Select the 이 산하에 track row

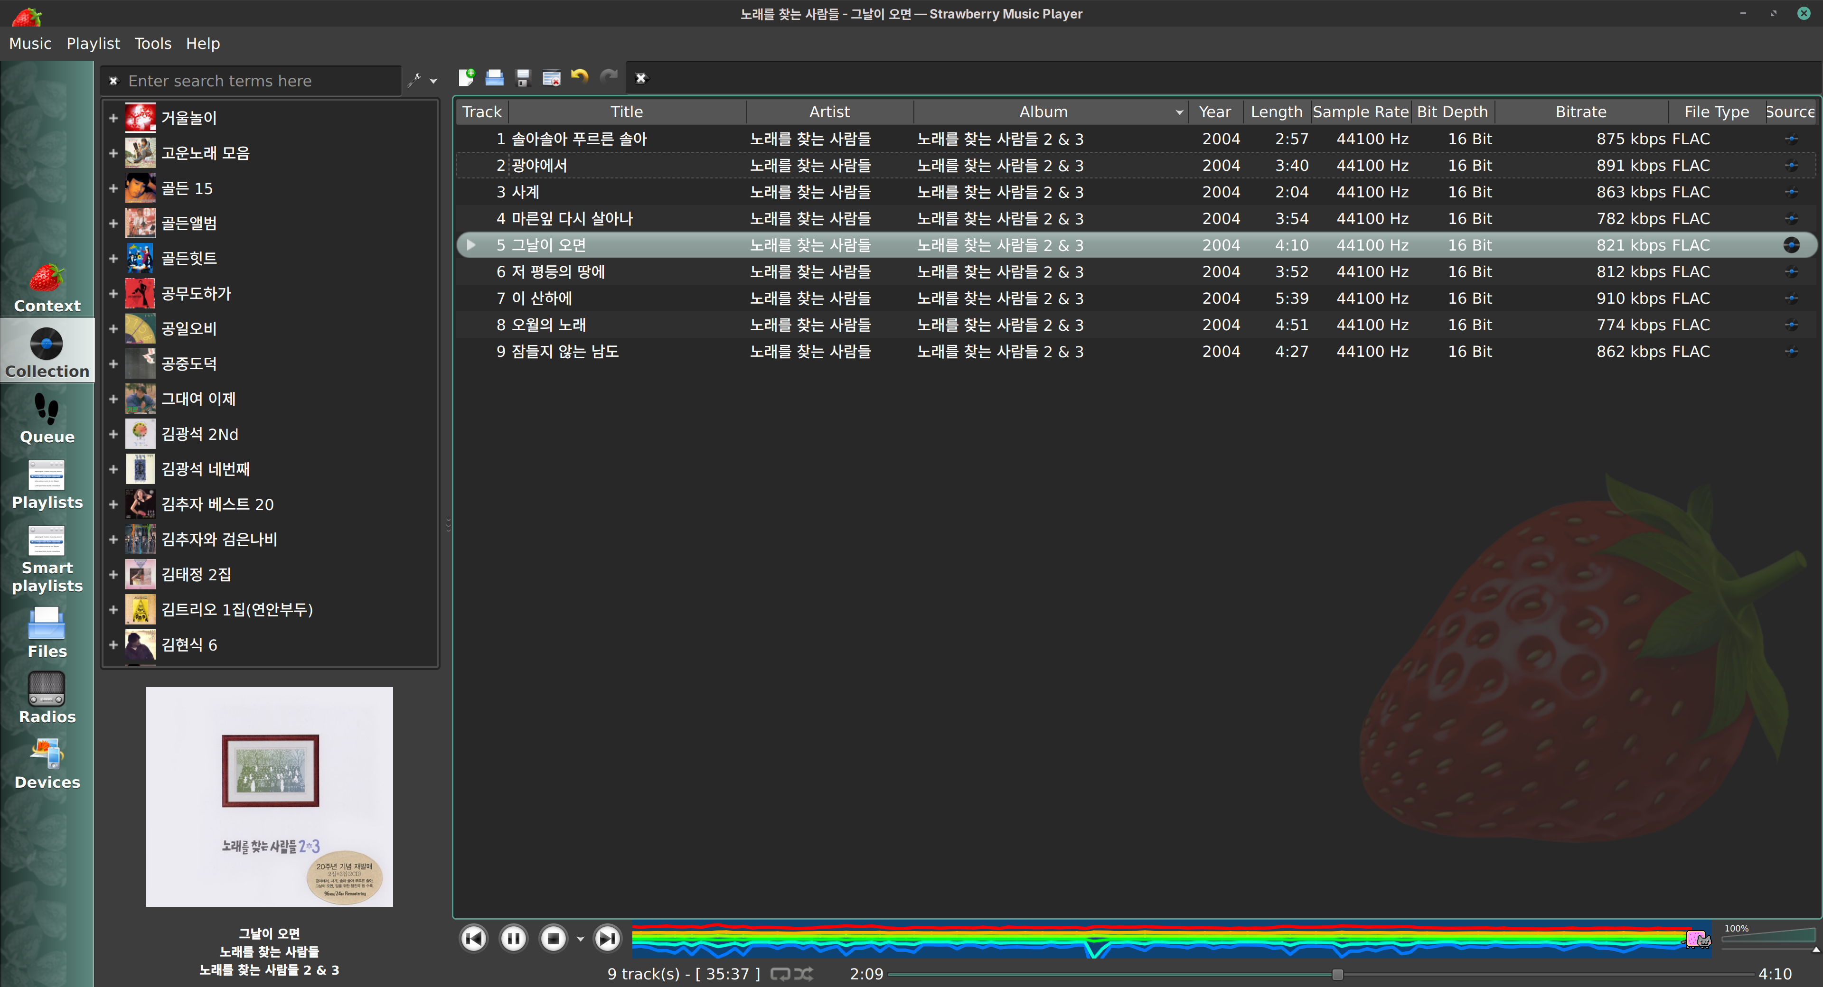tap(1137, 298)
